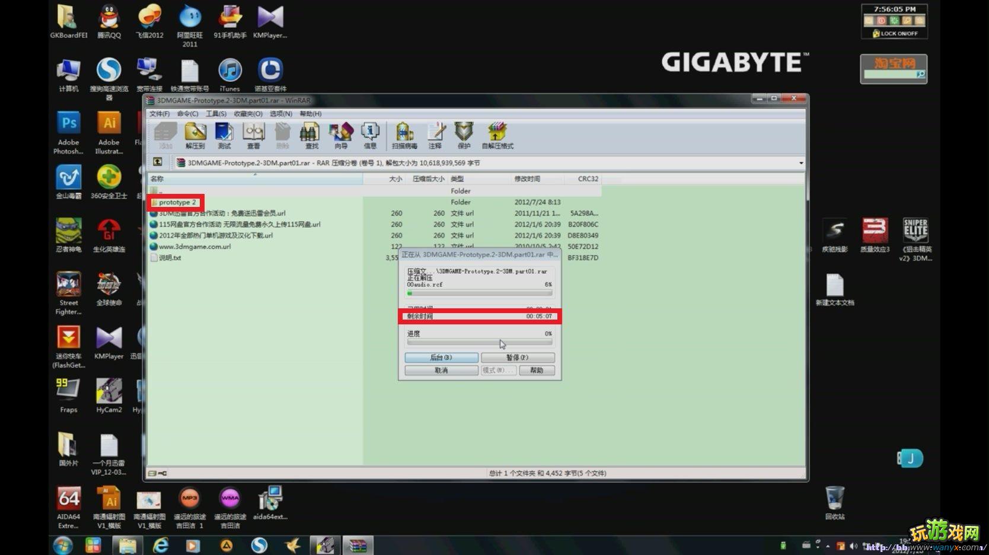Open the 质量效应3 desktop shortcut
Viewport: 989px width, 555px height.
coord(875,235)
